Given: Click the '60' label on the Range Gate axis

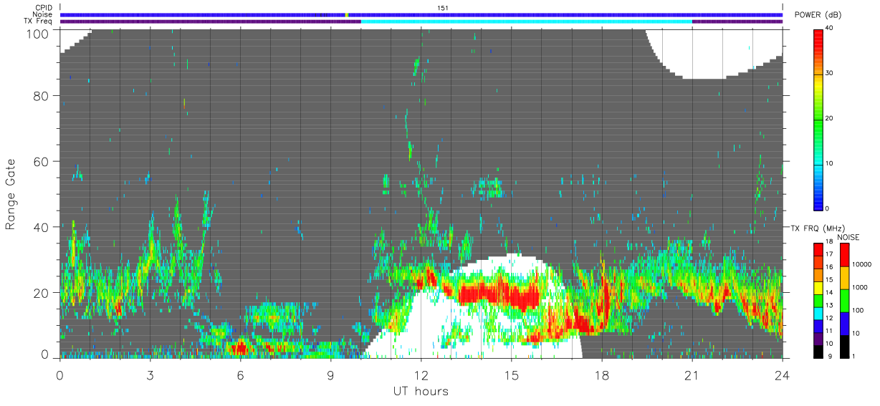Looking at the screenshot, I should pos(42,162).
